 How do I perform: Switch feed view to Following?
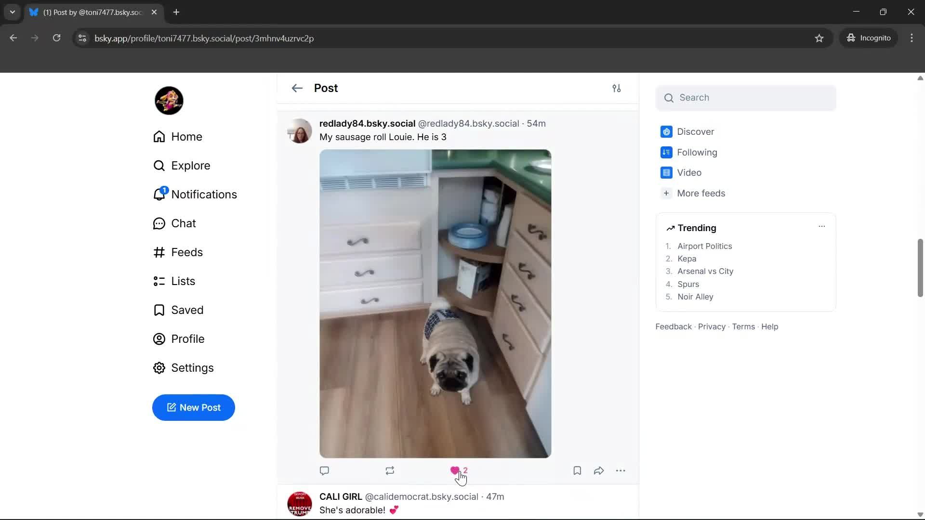point(696,152)
